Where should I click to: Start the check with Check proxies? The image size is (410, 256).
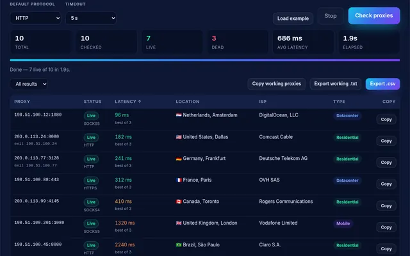tap(374, 15)
